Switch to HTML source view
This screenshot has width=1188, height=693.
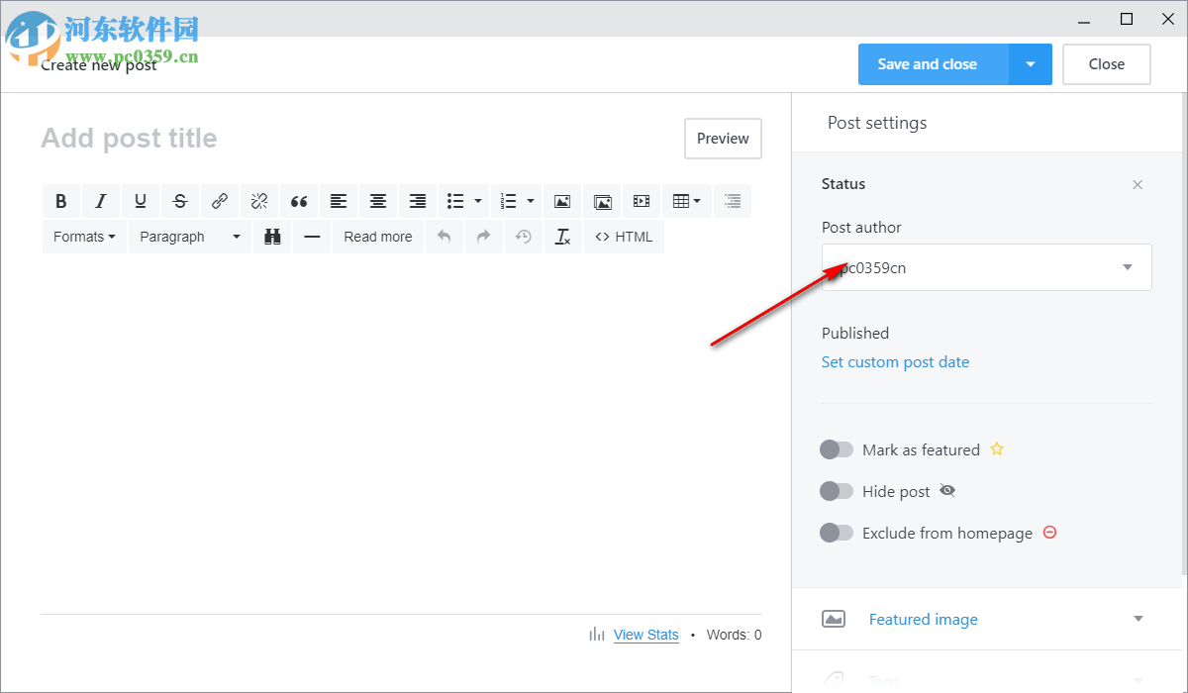(x=624, y=237)
